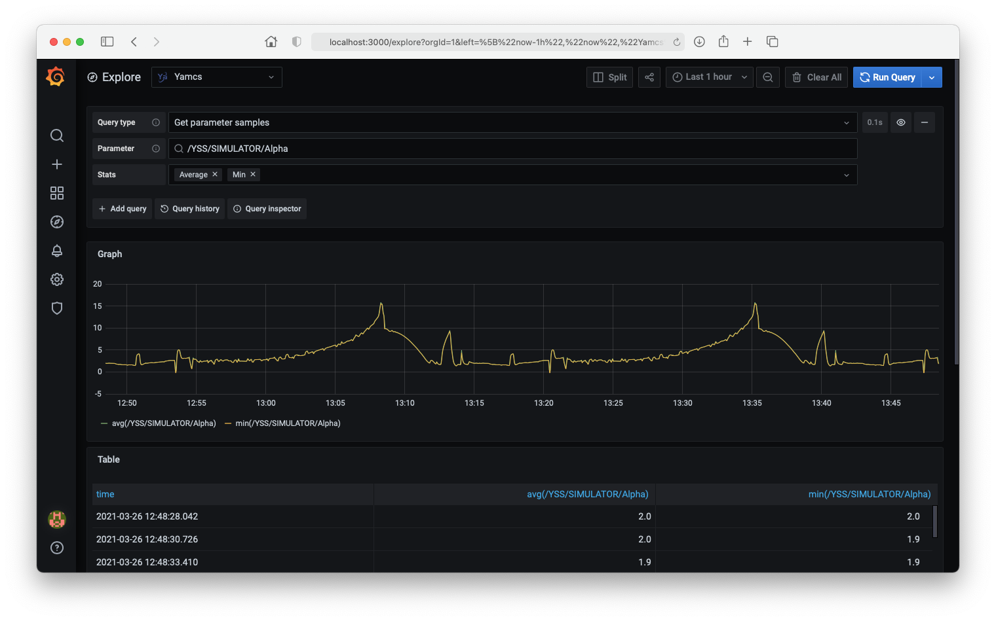The height and width of the screenshot is (621, 996).
Task: Click the Safari sidebar toggle icon
Action: tap(107, 42)
